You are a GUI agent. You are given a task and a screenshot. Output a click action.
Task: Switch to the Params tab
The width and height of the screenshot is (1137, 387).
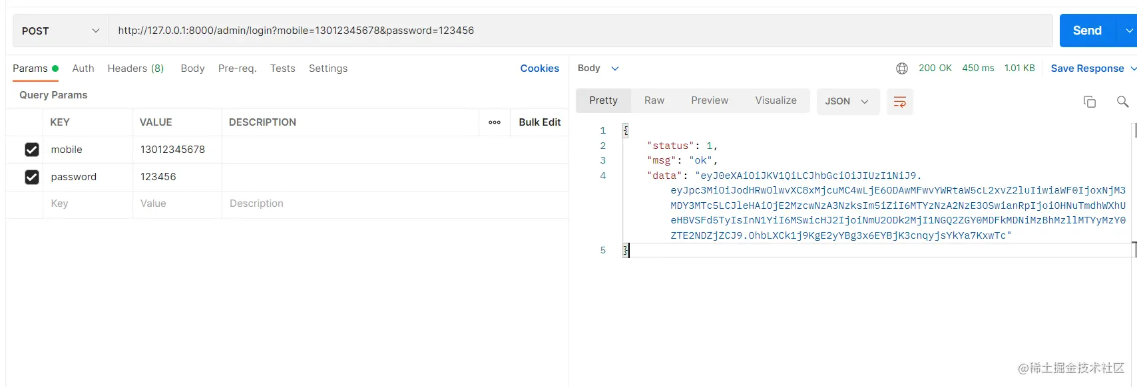coord(35,68)
